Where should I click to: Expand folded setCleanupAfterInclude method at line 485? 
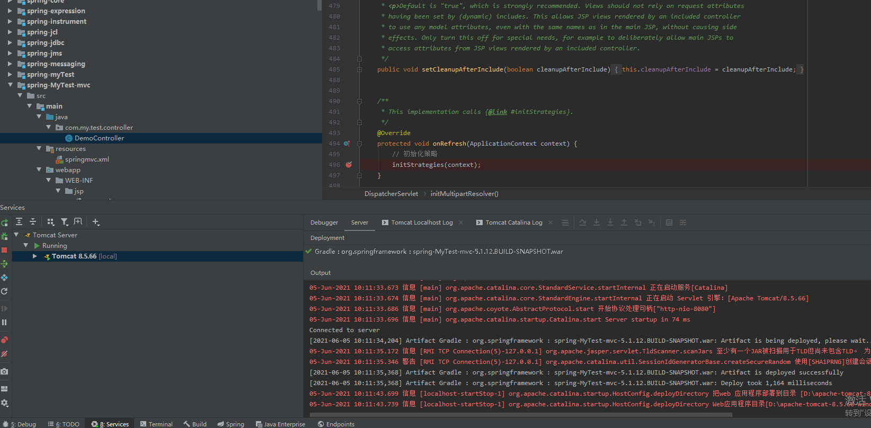pos(359,69)
